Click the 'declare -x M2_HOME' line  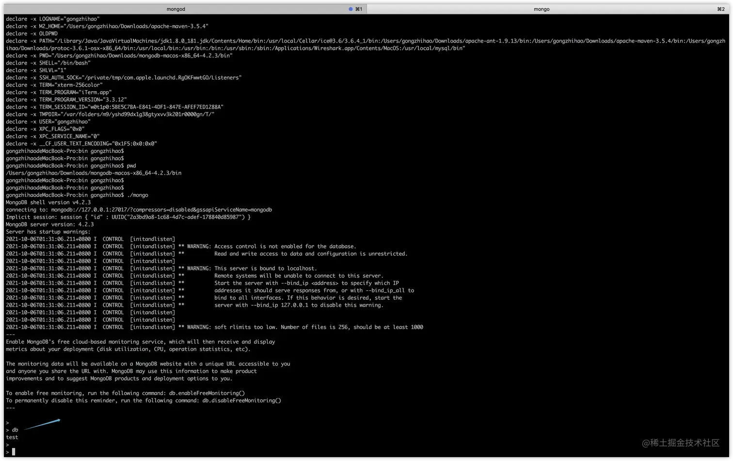click(x=107, y=26)
